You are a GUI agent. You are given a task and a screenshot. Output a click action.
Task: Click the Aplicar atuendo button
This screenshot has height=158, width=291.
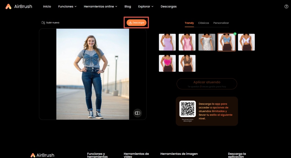pyautogui.click(x=207, y=84)
